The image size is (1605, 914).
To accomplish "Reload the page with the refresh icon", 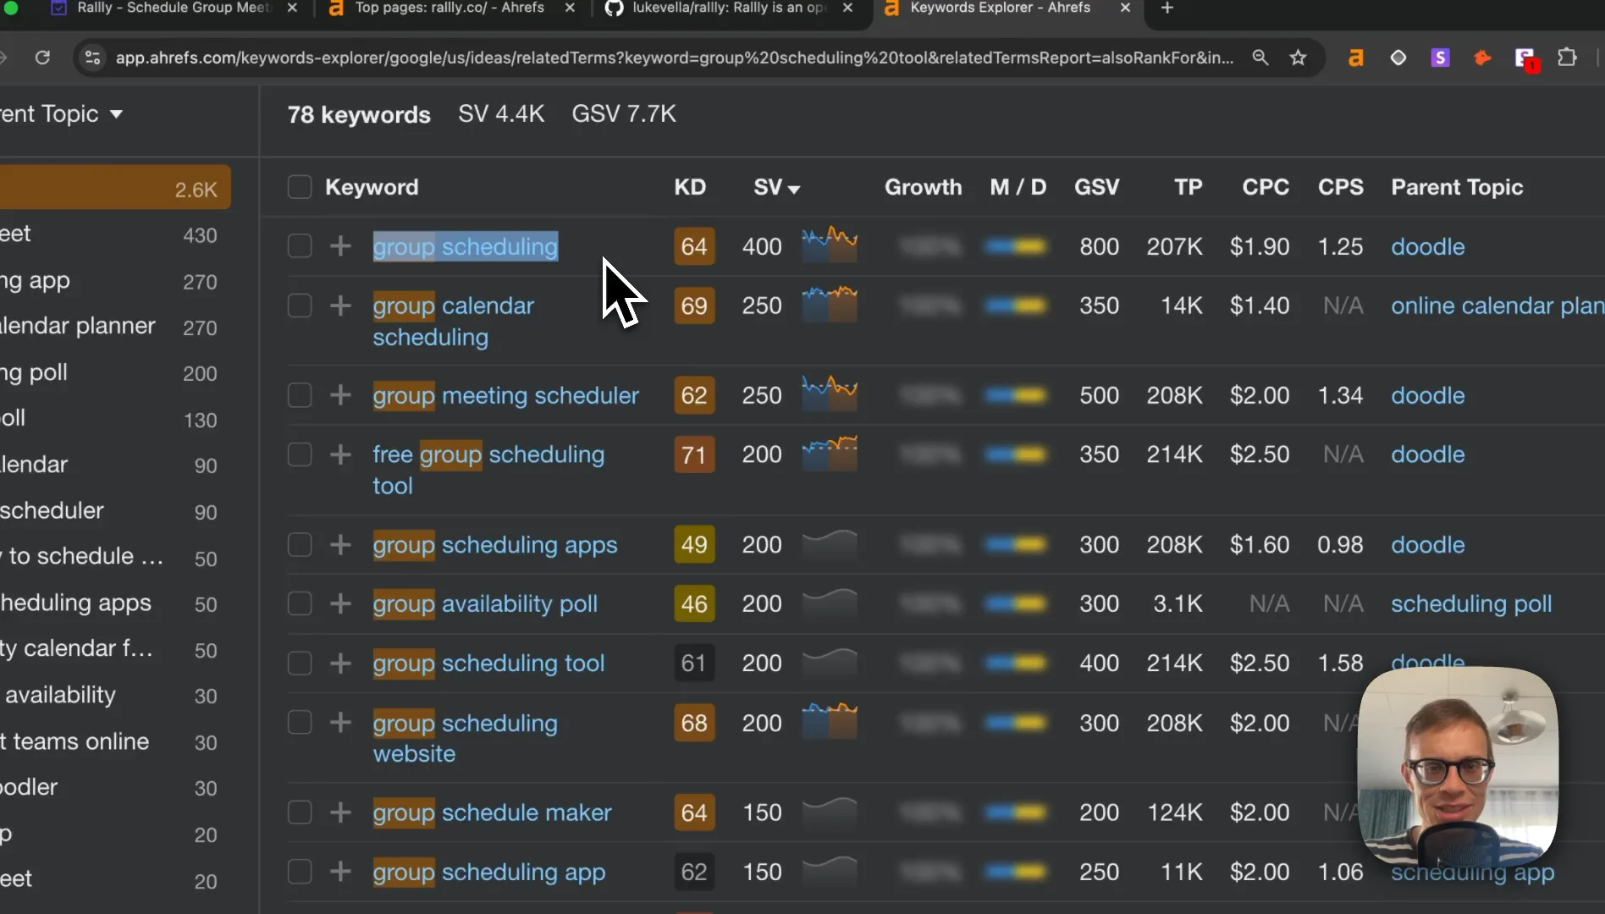I will click(42, 58).
